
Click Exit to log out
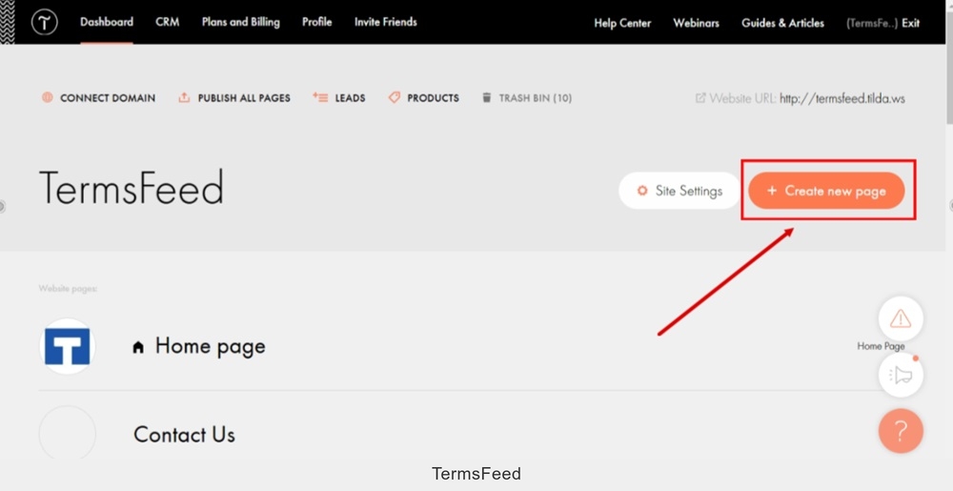point(910,23)
